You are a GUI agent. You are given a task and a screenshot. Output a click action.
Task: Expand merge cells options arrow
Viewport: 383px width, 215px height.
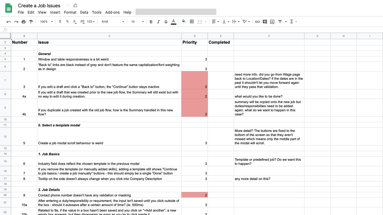[x=206, y=21]
